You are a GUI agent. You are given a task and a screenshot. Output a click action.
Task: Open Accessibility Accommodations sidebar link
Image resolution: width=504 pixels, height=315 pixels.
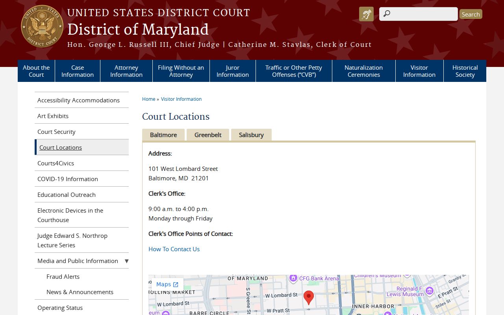82,100
